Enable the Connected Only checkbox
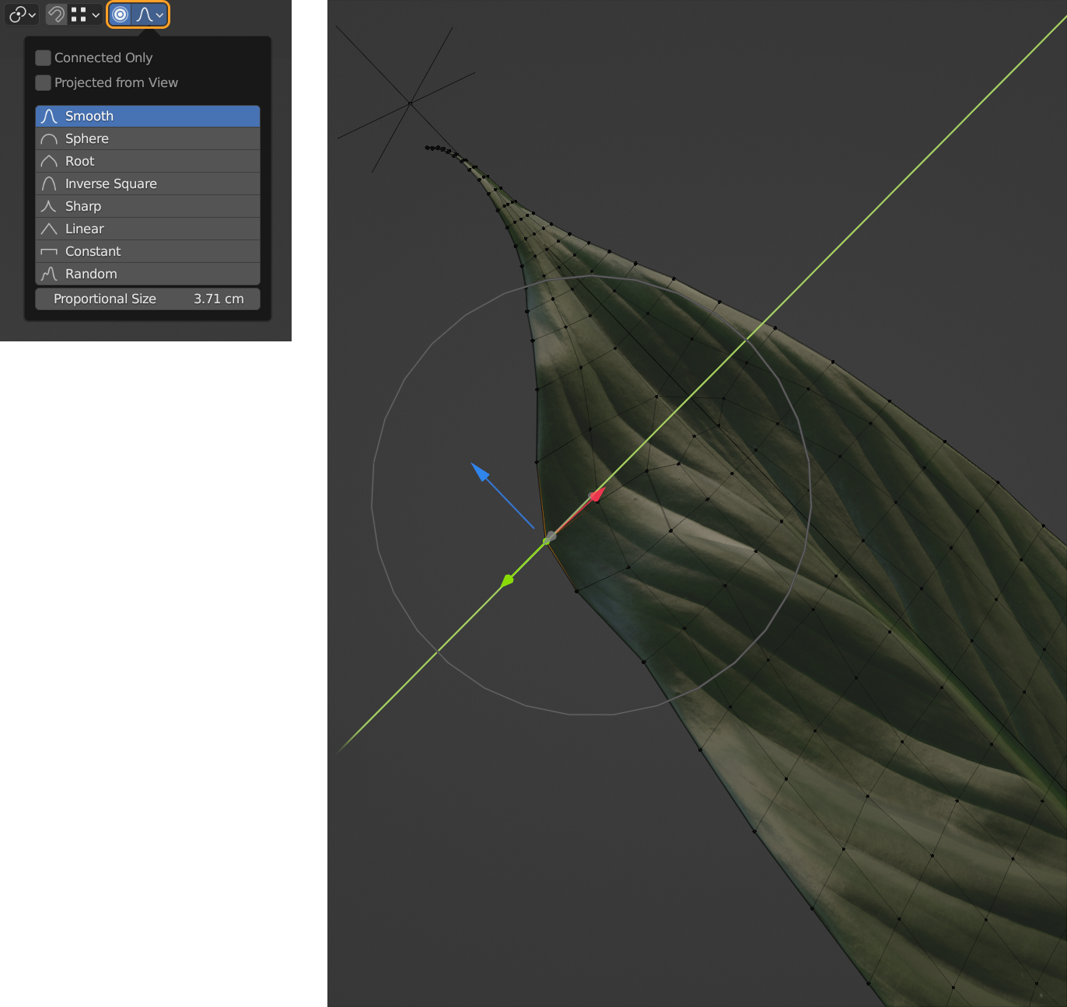Image resolution: width=1067 pixels, height=1007 pixels. coord(44,58)
